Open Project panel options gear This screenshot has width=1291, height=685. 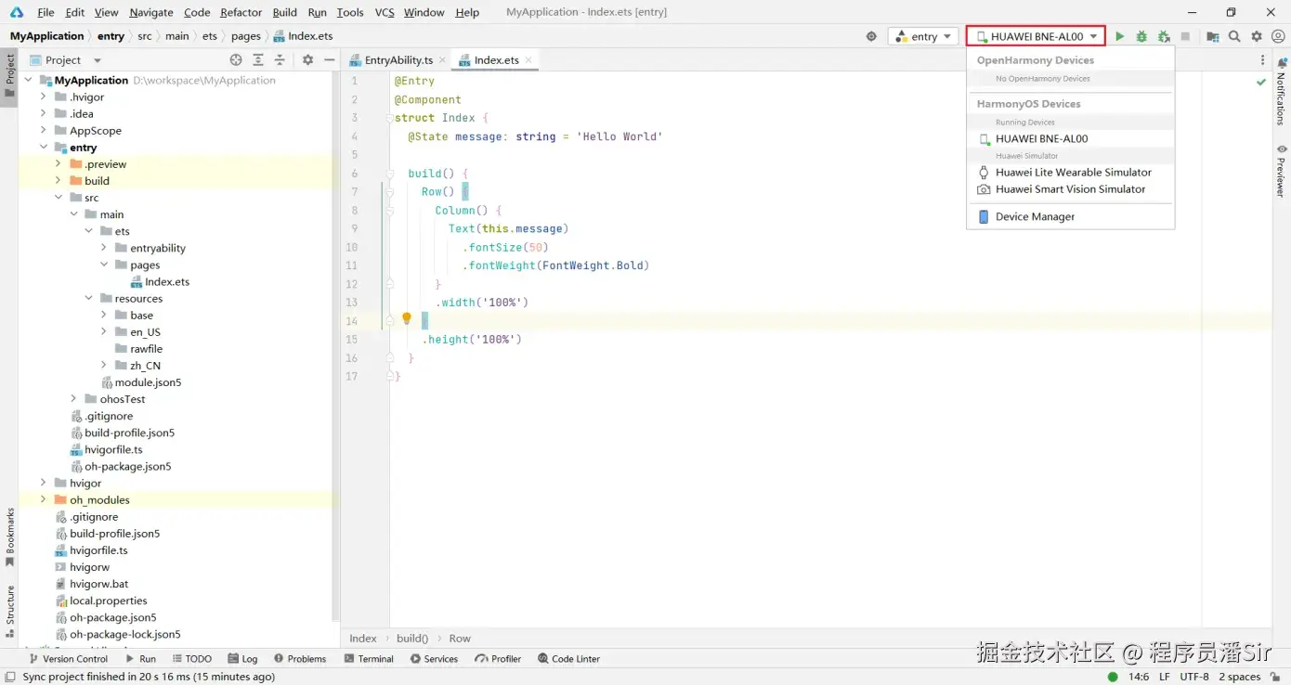pos(307,59)
